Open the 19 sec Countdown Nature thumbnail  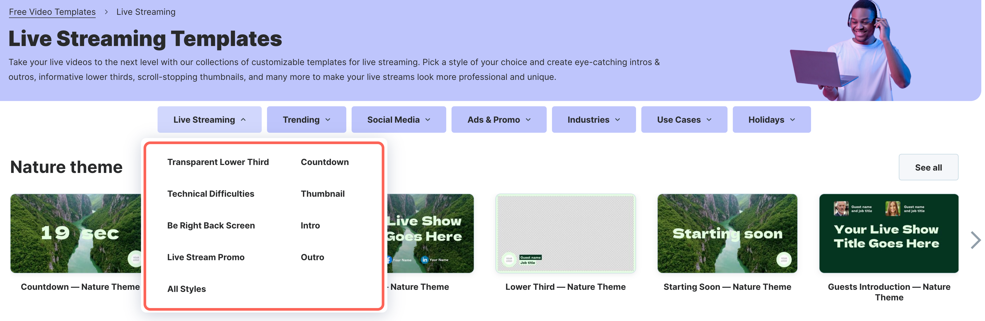coord(76,233)
